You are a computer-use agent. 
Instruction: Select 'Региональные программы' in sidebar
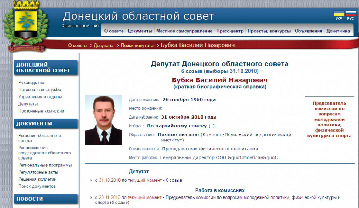(45, 165)
